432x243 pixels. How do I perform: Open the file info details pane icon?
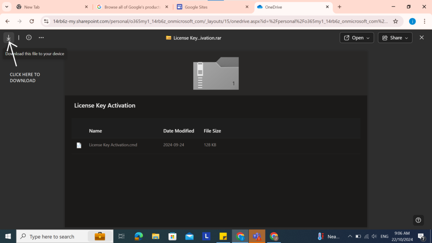pos(29,38)
